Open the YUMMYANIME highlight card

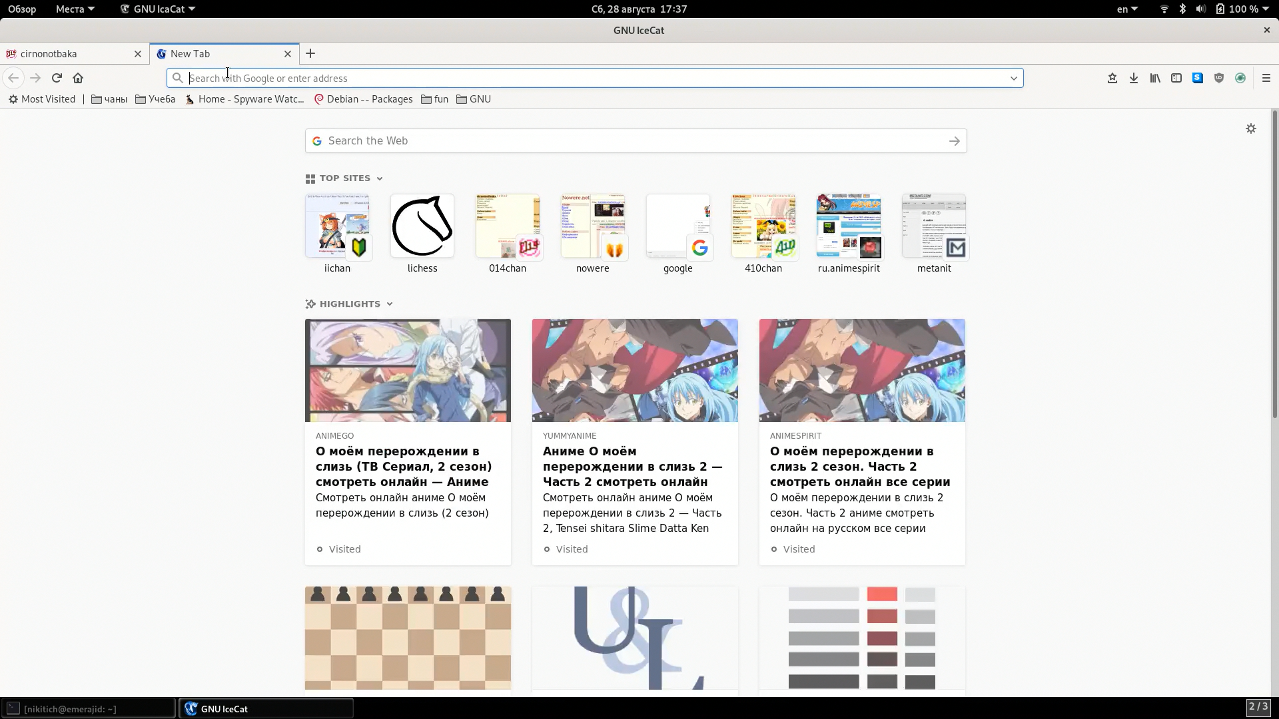click(635, 442)
